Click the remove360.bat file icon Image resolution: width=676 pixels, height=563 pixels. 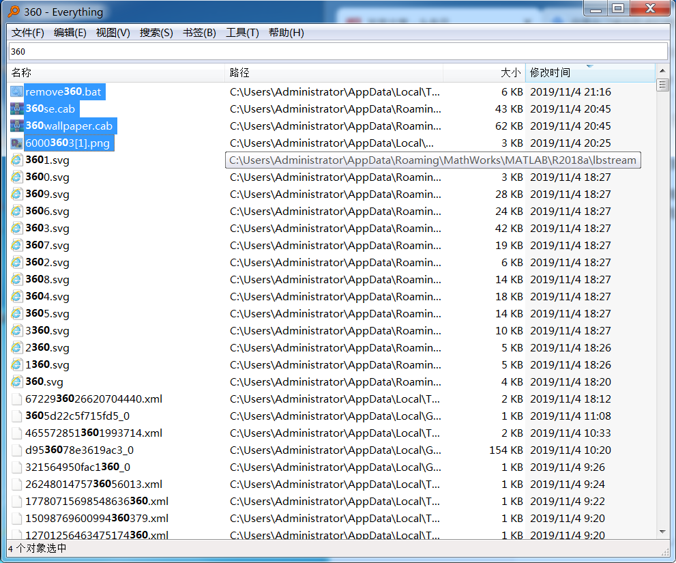(16, 92)
